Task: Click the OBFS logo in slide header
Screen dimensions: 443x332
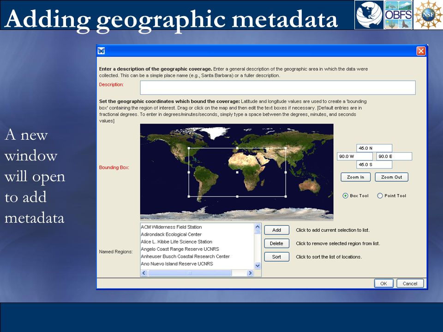Action: coord(398,15)
